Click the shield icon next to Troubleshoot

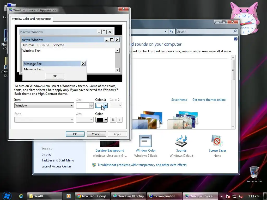click(x=94, y=165)
